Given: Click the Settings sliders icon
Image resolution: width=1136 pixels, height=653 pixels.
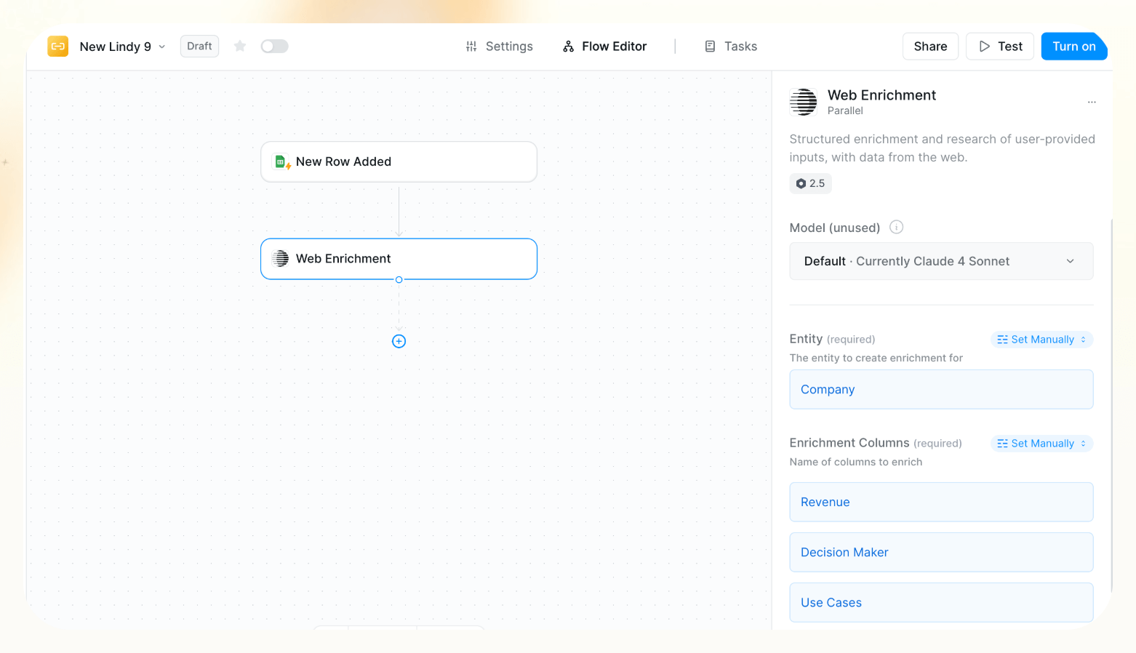Looking at the screenshot, I should [471, 47].
